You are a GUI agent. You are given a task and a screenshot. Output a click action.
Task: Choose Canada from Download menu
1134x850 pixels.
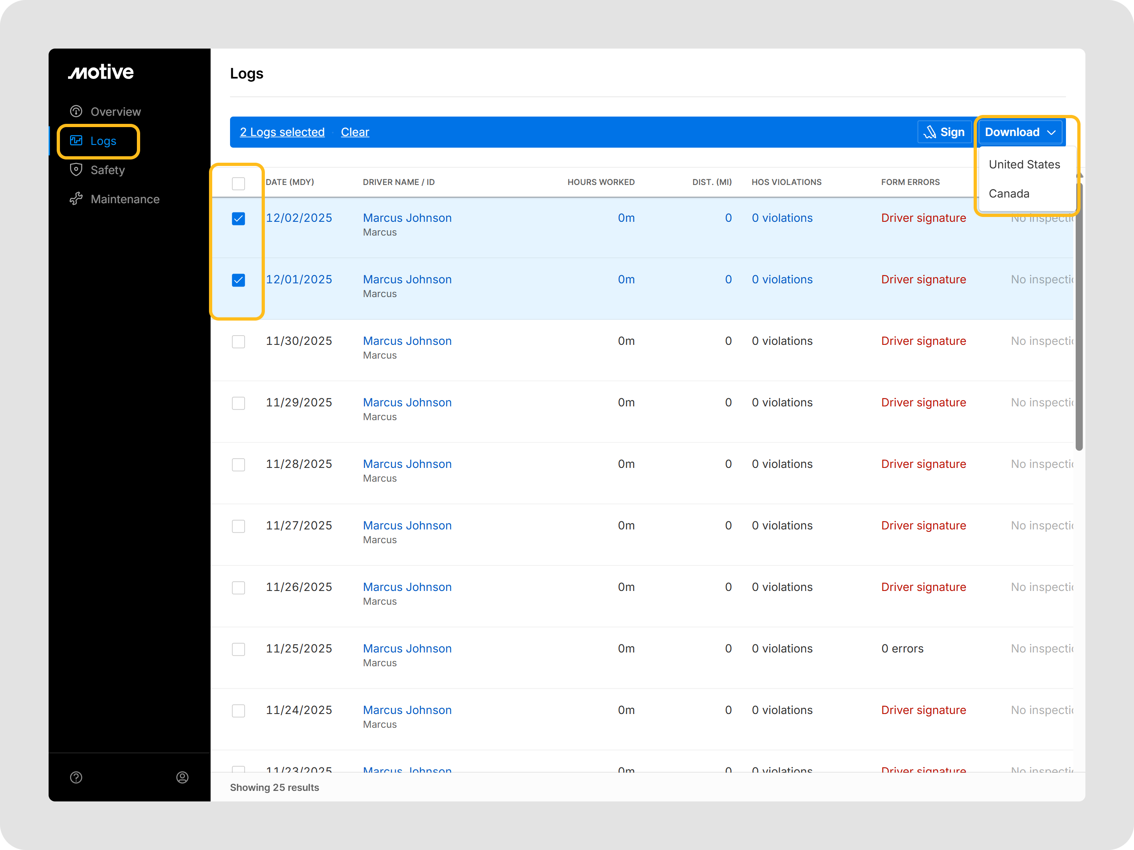(1008, 193)
